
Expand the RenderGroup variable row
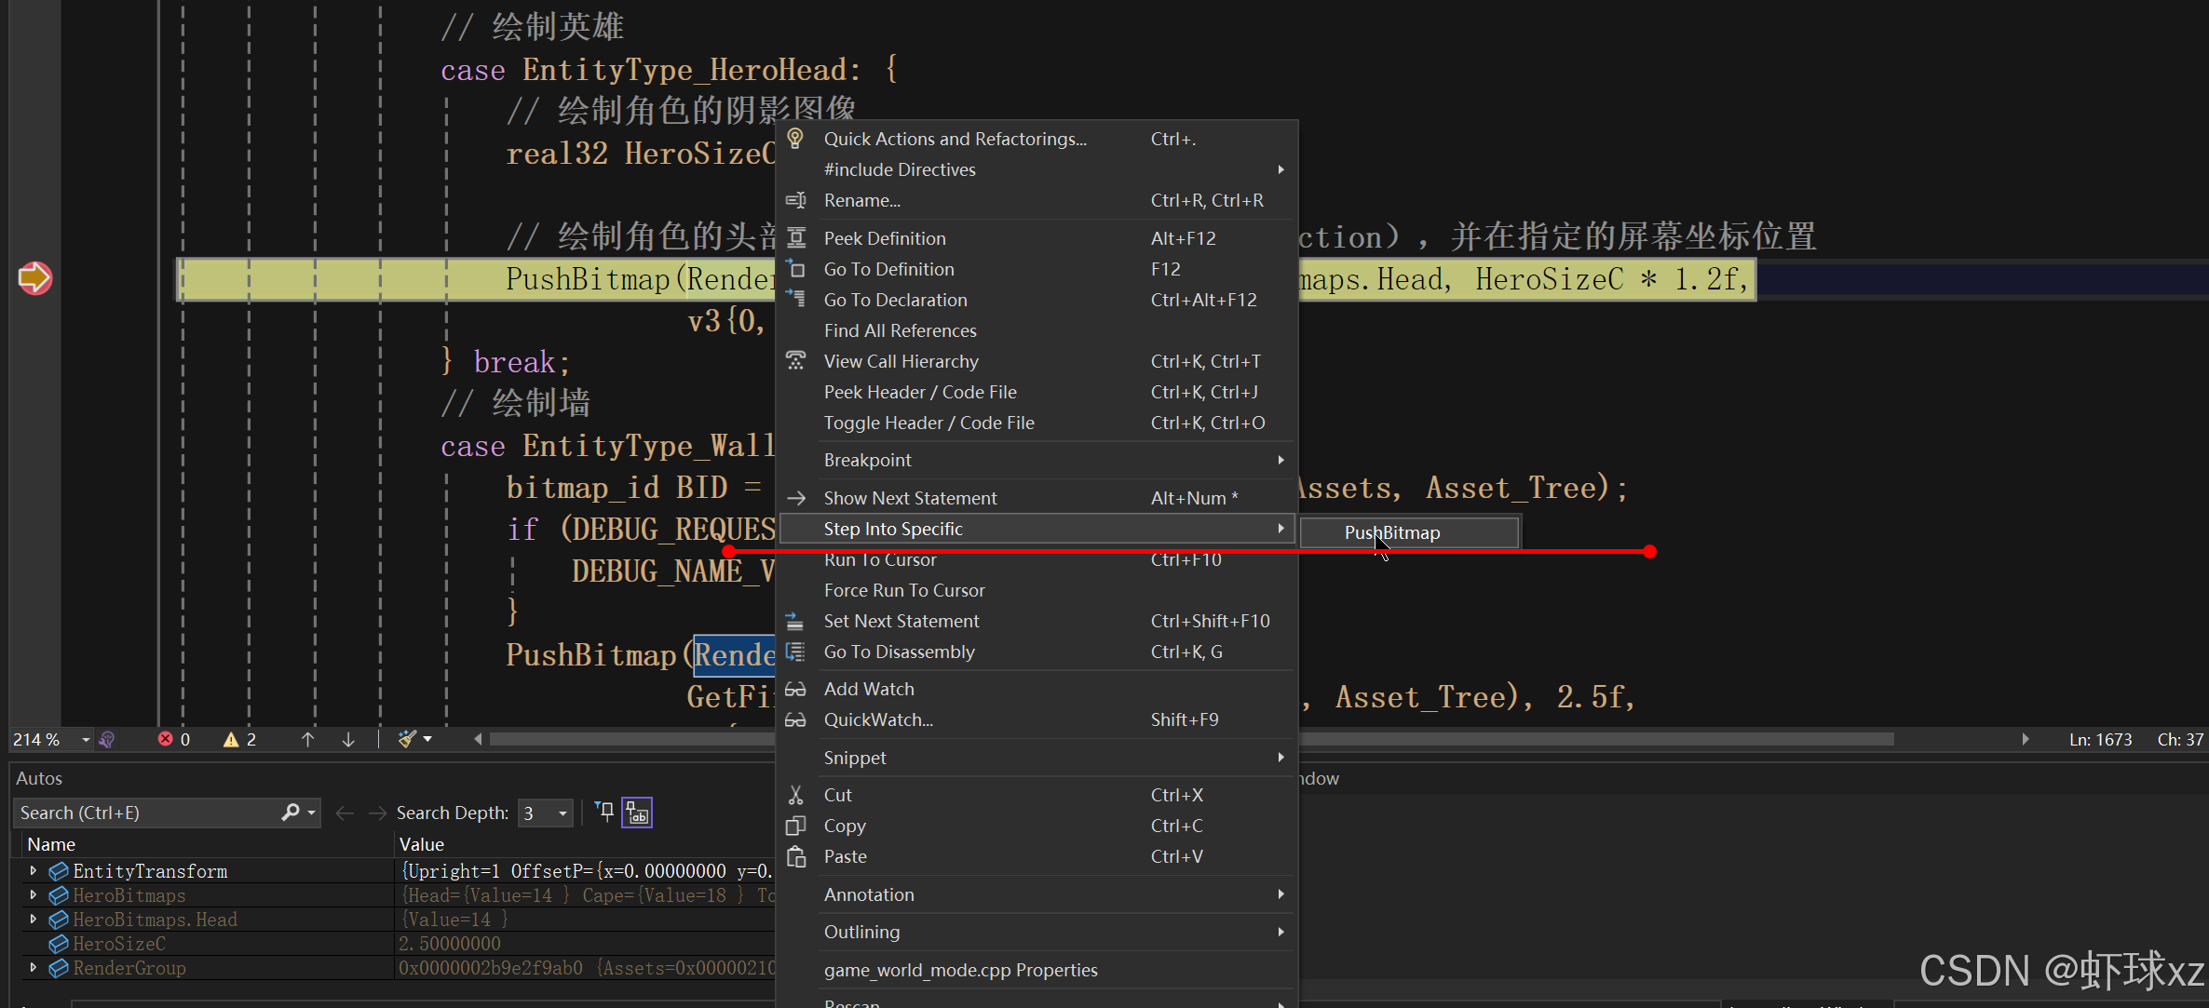click(x=34, y=968)
